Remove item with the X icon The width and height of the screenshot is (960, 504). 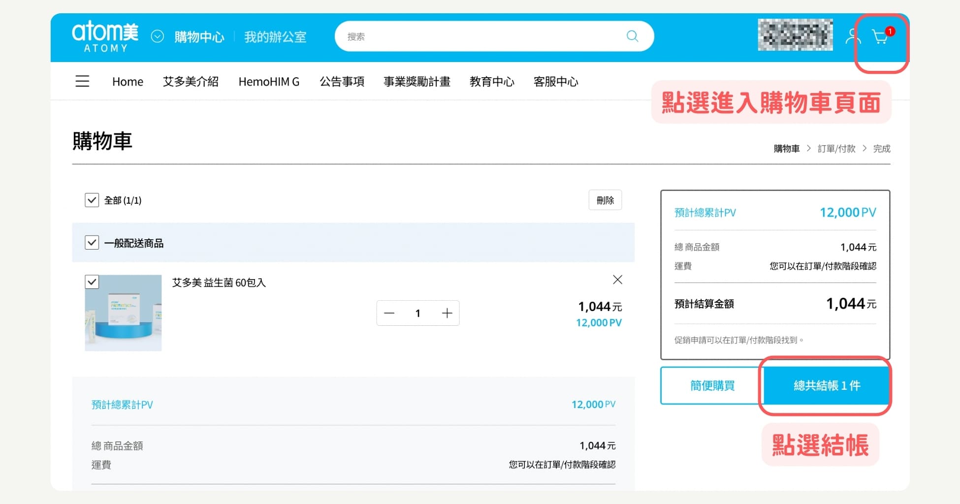click(x=617, y=280)
